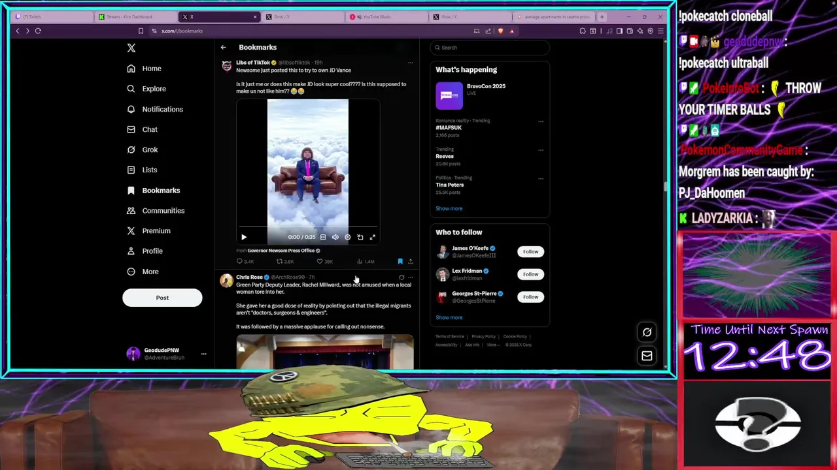Open Chris Rose profile name
This screenshot has width=837, height=470.
(249, 277)
